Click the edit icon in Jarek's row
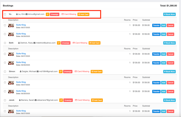The width and height of the screenshot is (181, 117). coord(61,100)
